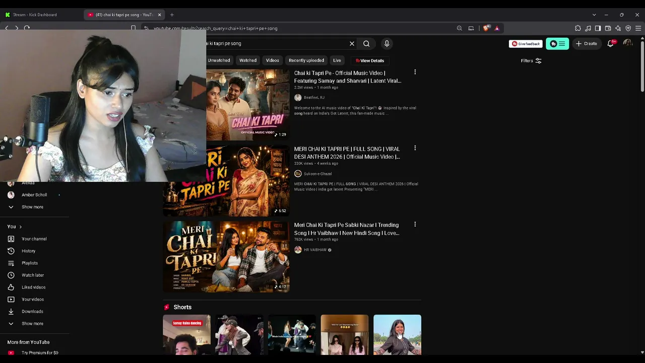Open the Brave Shields icon
The height and width of the screenshot is (363, 645).
[486, 28]
